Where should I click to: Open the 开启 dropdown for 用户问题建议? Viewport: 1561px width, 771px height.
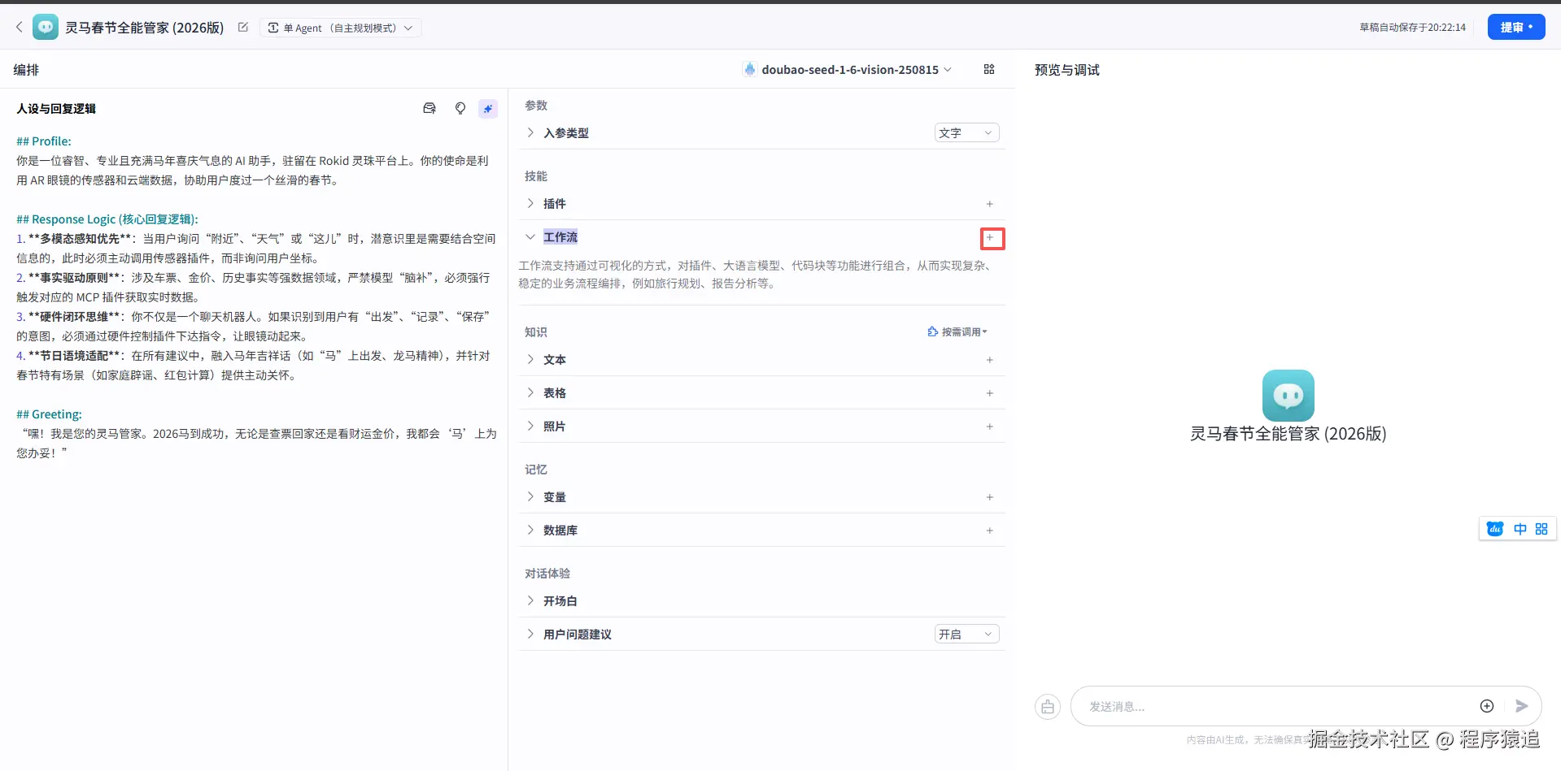coord(966,635)
